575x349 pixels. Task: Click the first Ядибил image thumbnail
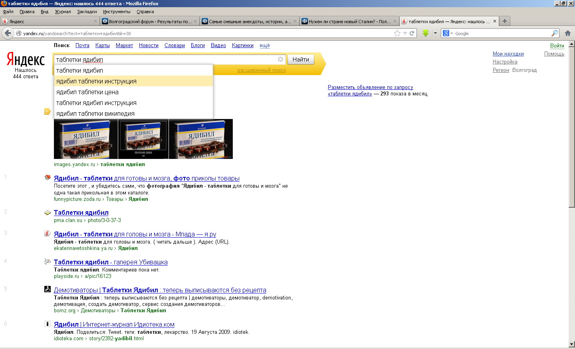(86, 139)
